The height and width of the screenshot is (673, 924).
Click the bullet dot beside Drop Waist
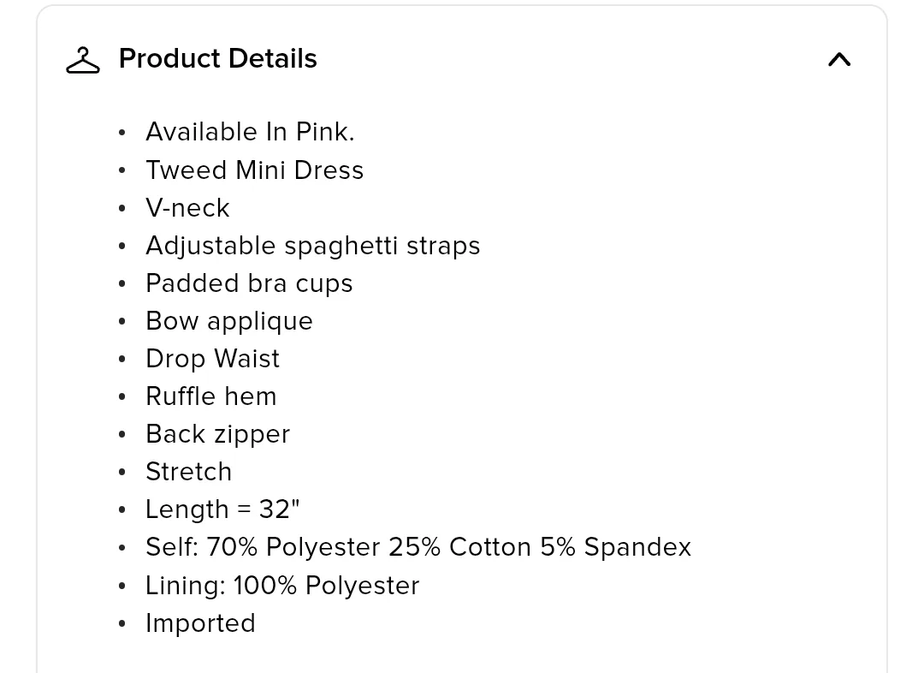click(x=121, y=359)
